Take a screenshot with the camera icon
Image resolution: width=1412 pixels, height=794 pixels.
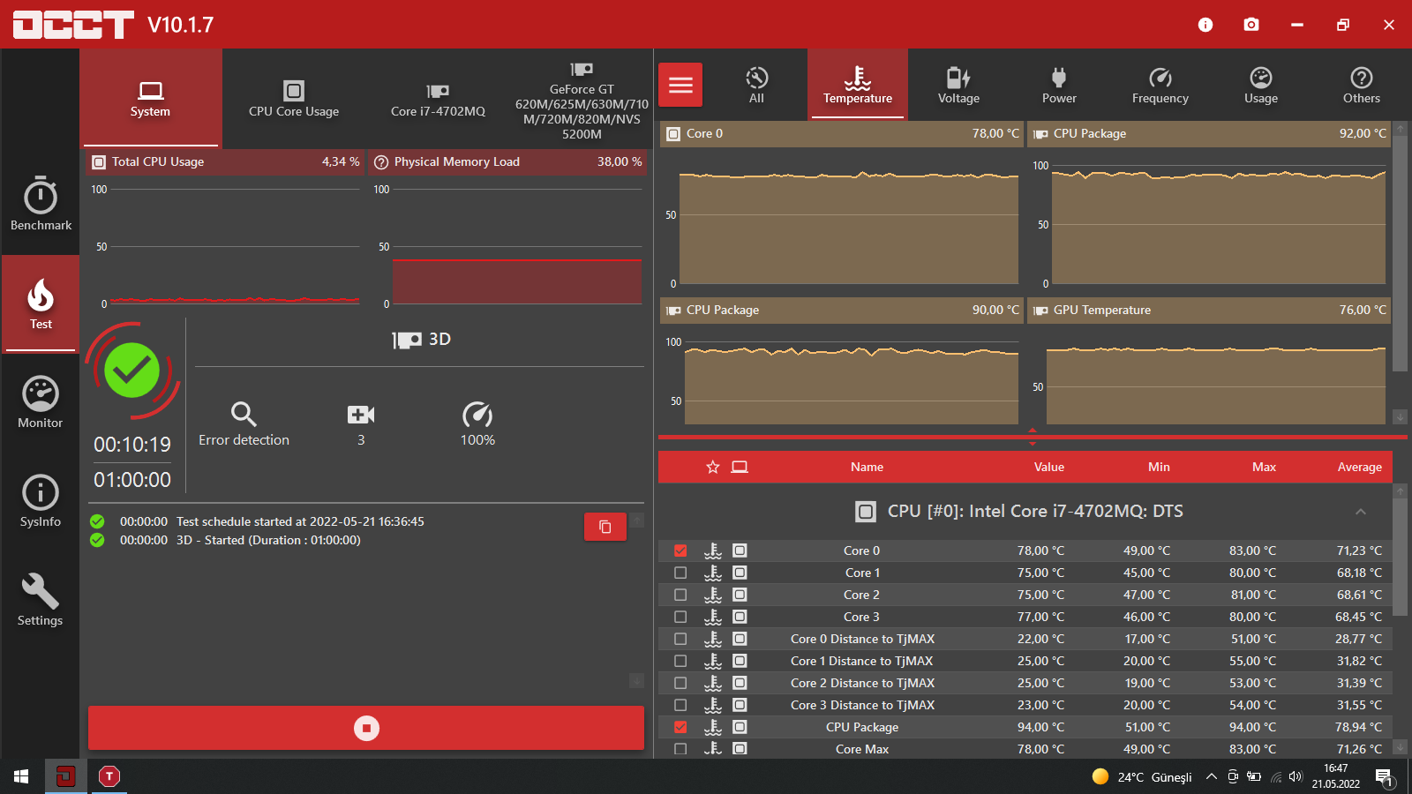[1251, 25]
